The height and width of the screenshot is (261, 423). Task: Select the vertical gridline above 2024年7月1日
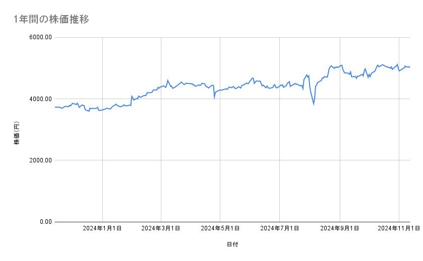point(279,151)
